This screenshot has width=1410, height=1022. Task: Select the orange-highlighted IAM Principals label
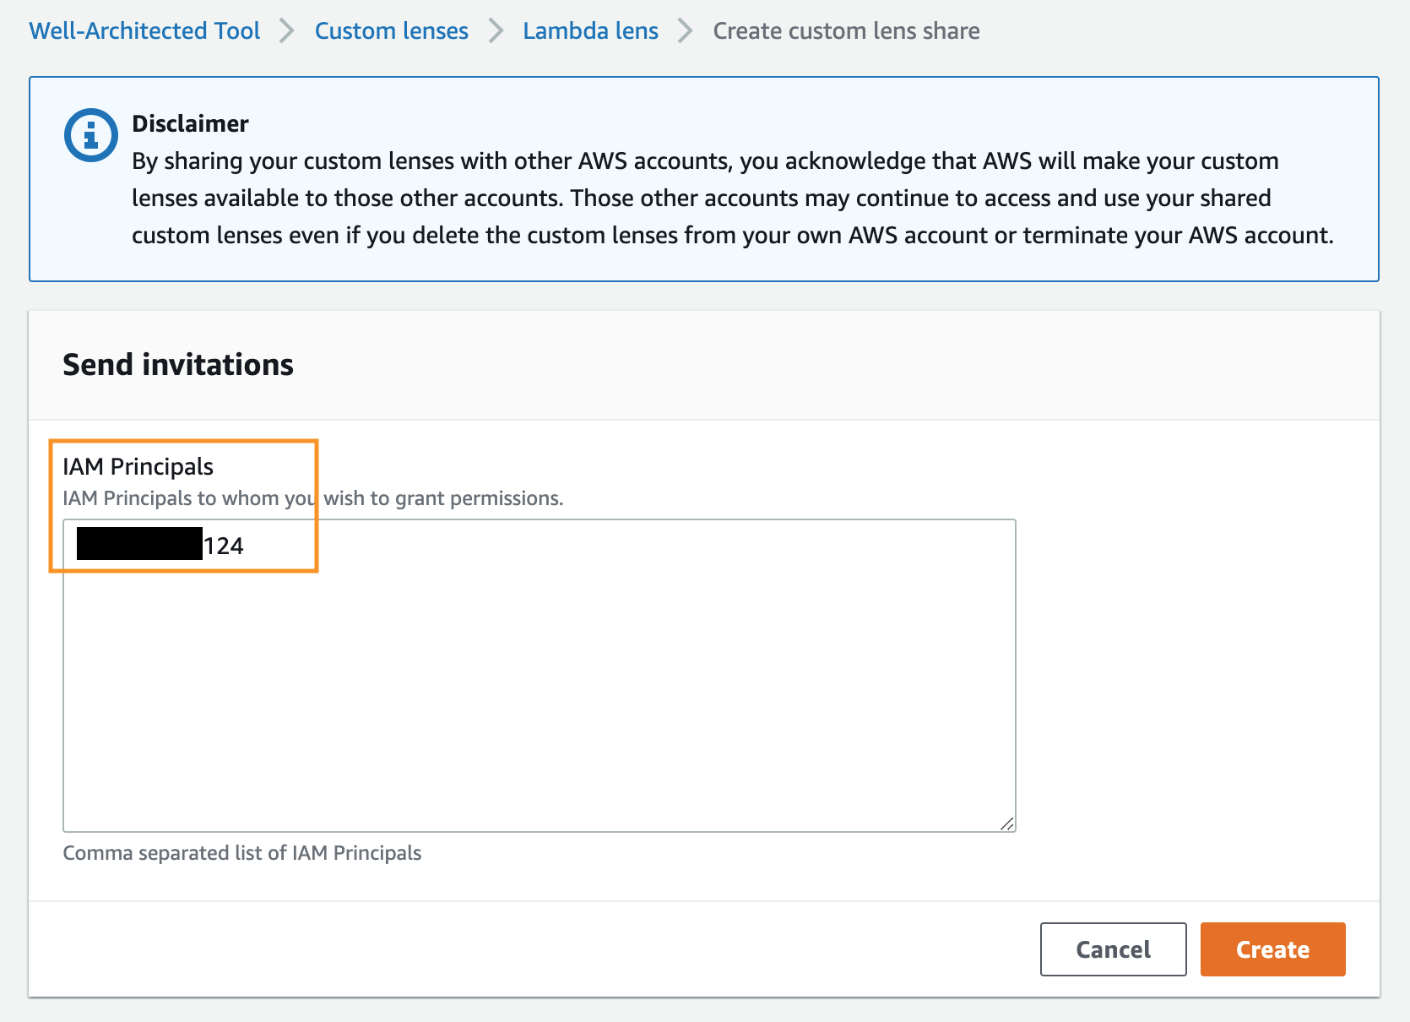(138, 465)
